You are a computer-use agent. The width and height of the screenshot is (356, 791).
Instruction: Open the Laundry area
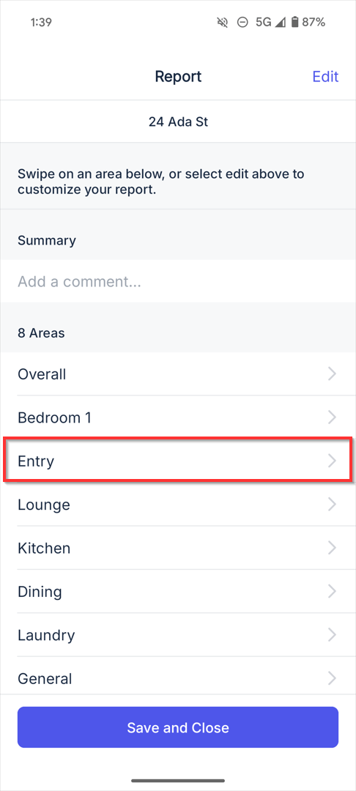[x=178, y=634]
